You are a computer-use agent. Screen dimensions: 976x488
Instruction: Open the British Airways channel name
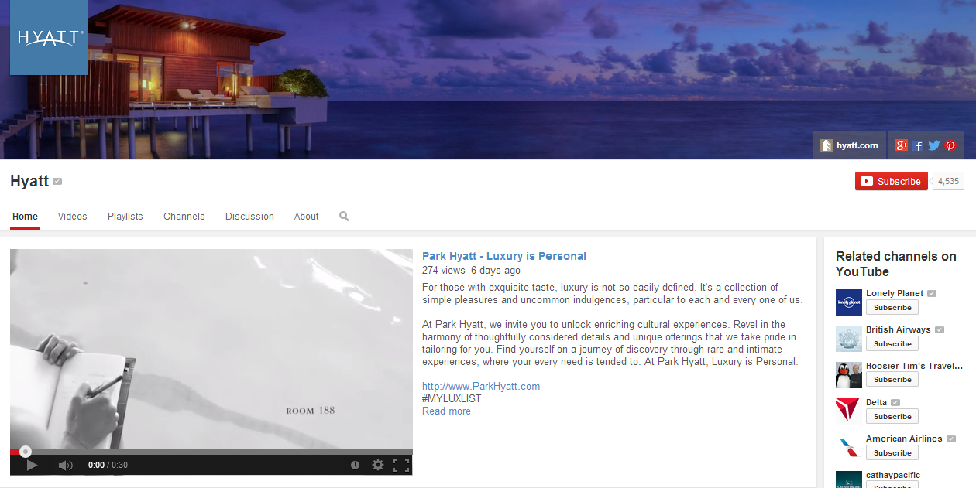[x=899, y=329]
